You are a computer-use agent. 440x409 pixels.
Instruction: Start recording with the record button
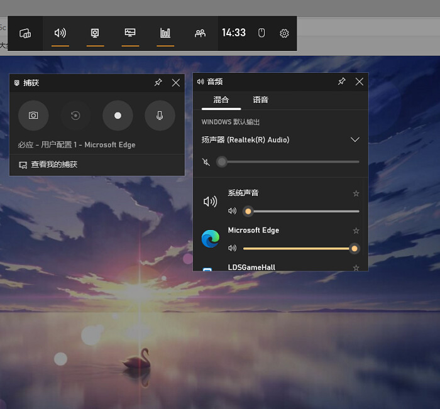click(118, 116)
